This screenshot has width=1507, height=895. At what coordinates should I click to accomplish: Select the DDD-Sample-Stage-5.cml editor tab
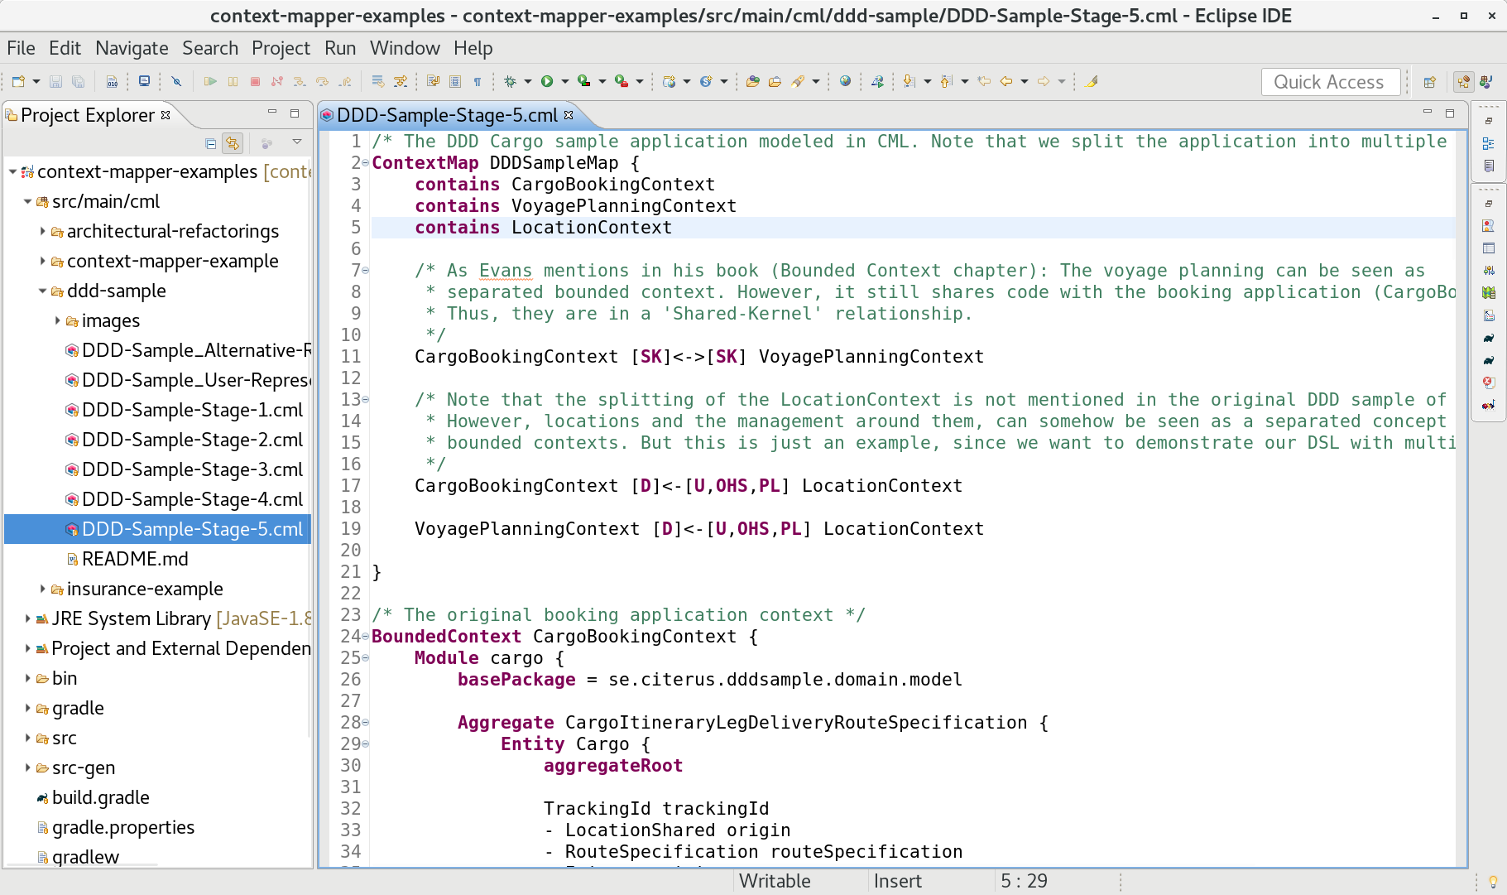[x=447, y=115]
